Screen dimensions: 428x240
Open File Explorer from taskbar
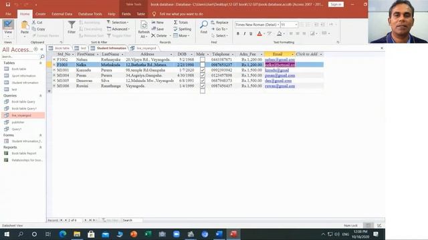[x=77, y=234]
